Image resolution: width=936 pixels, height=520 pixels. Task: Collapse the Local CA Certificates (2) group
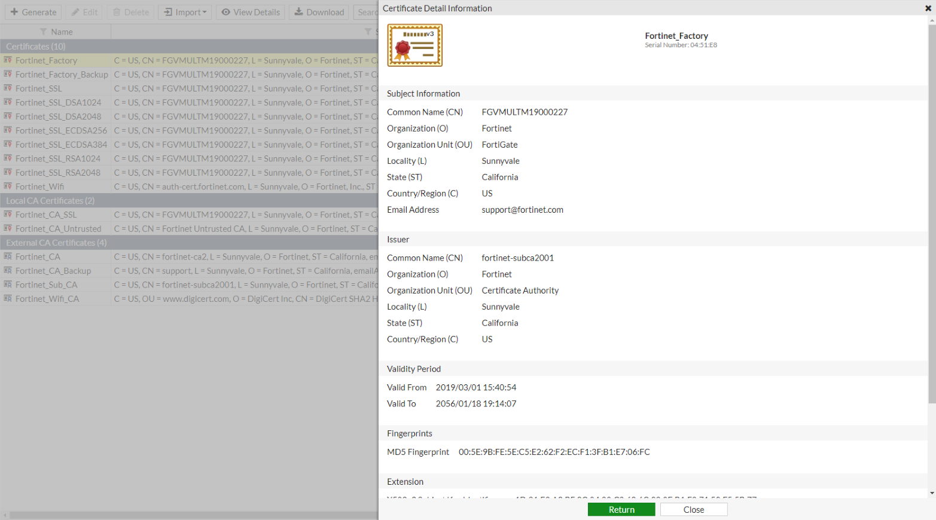[x=189, y=200]
